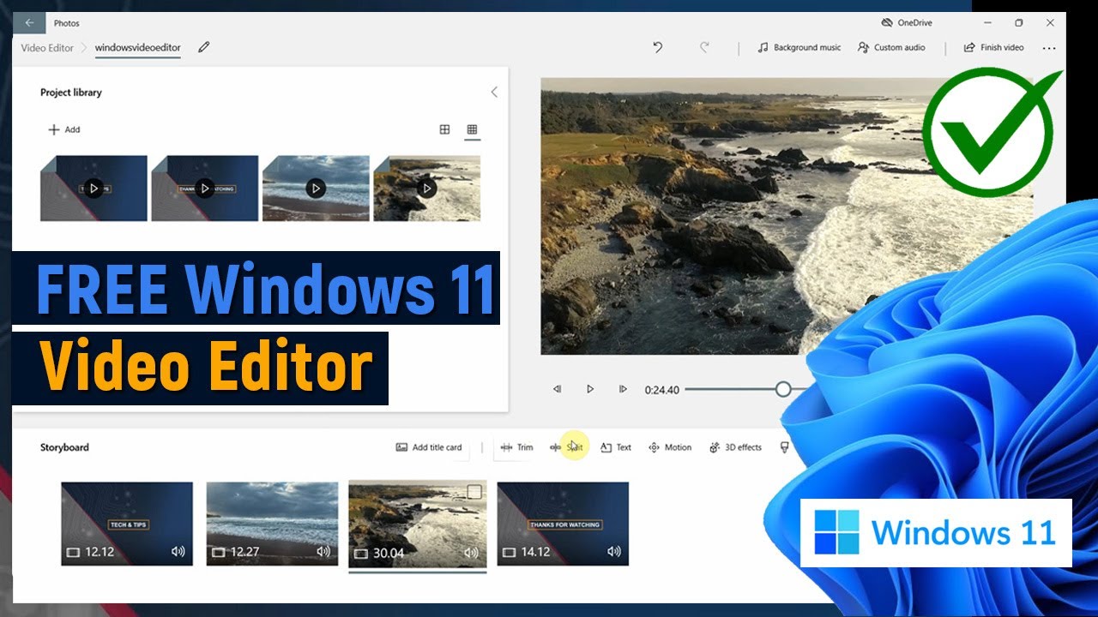Switch Project library to large grid view

445,129
